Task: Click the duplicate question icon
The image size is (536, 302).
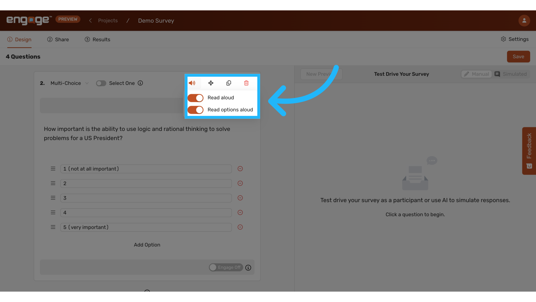Action: [229, 83]
